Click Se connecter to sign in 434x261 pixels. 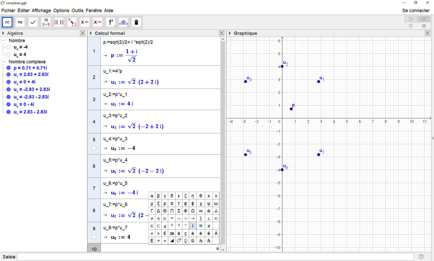(x=416, y=11)
